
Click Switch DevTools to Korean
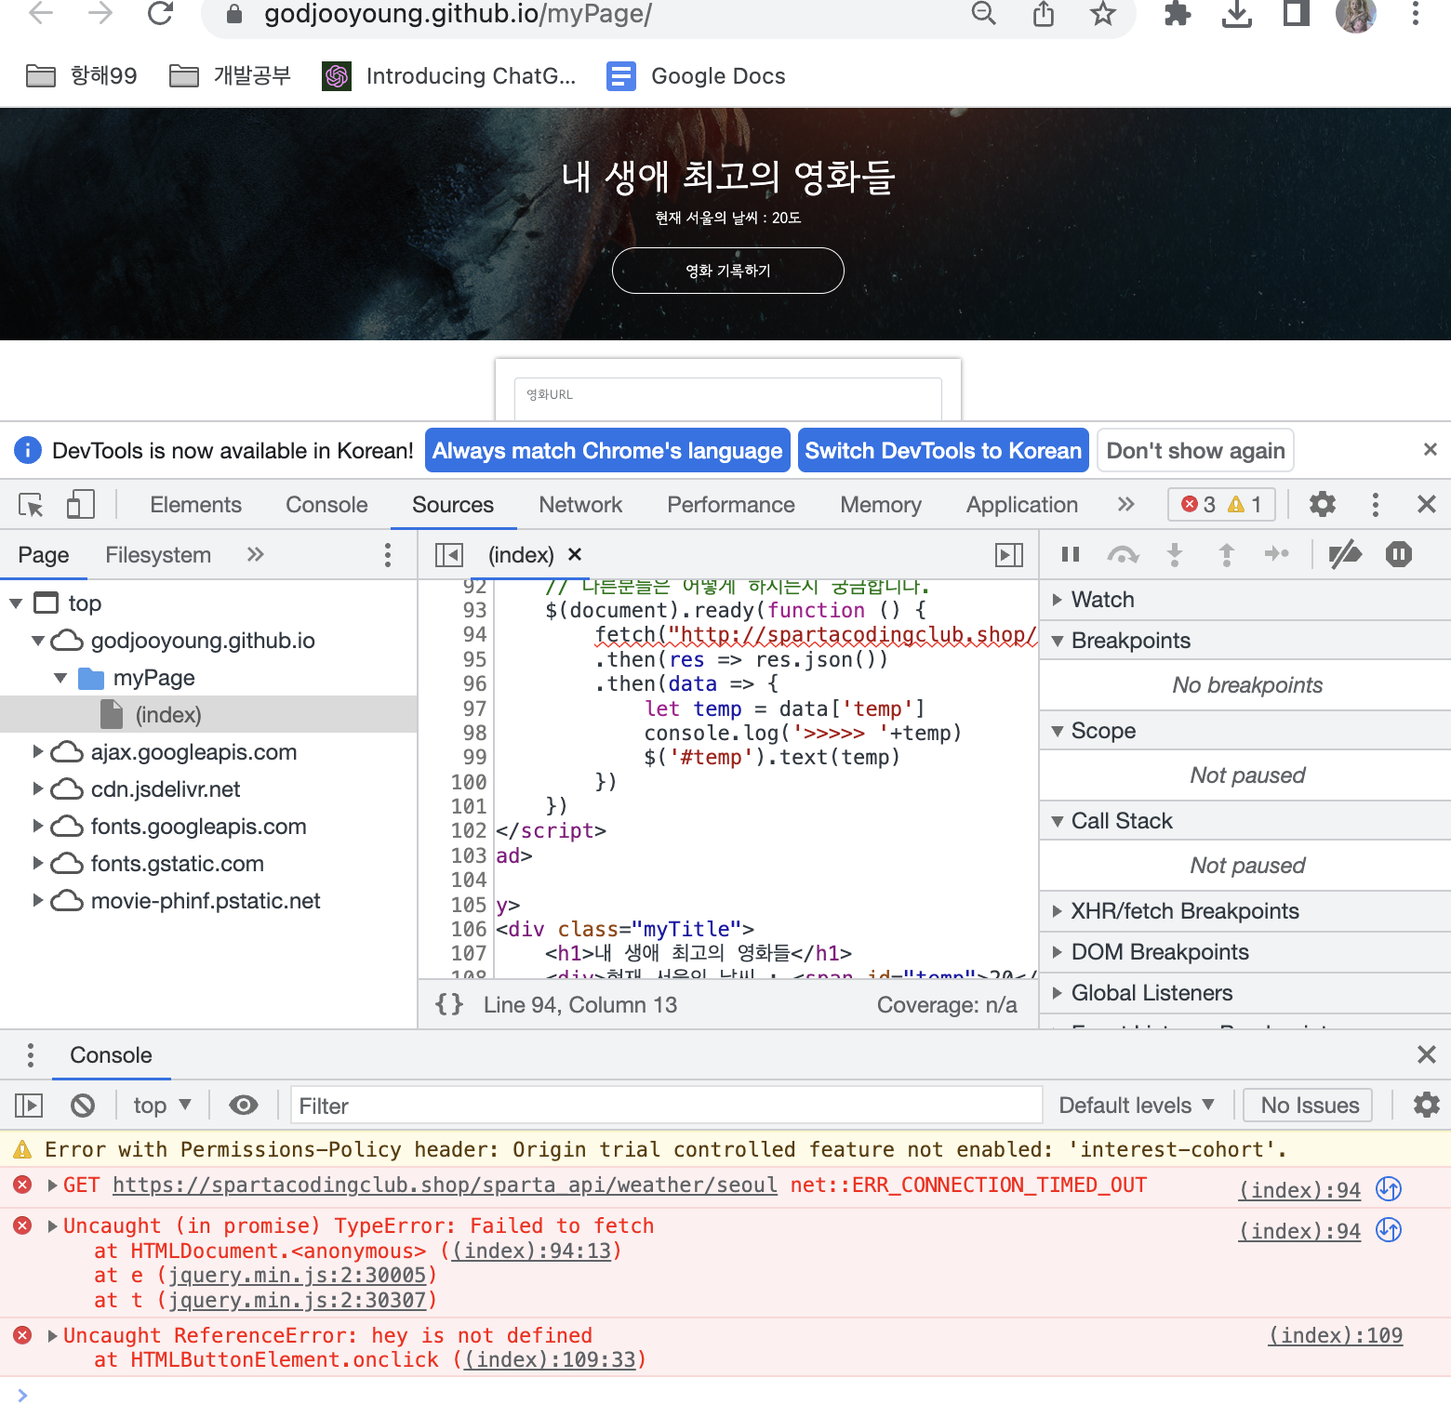[943, 451]
